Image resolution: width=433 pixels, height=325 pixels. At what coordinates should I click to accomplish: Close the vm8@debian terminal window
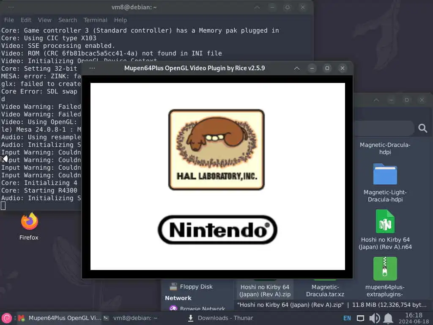[303, 7]
